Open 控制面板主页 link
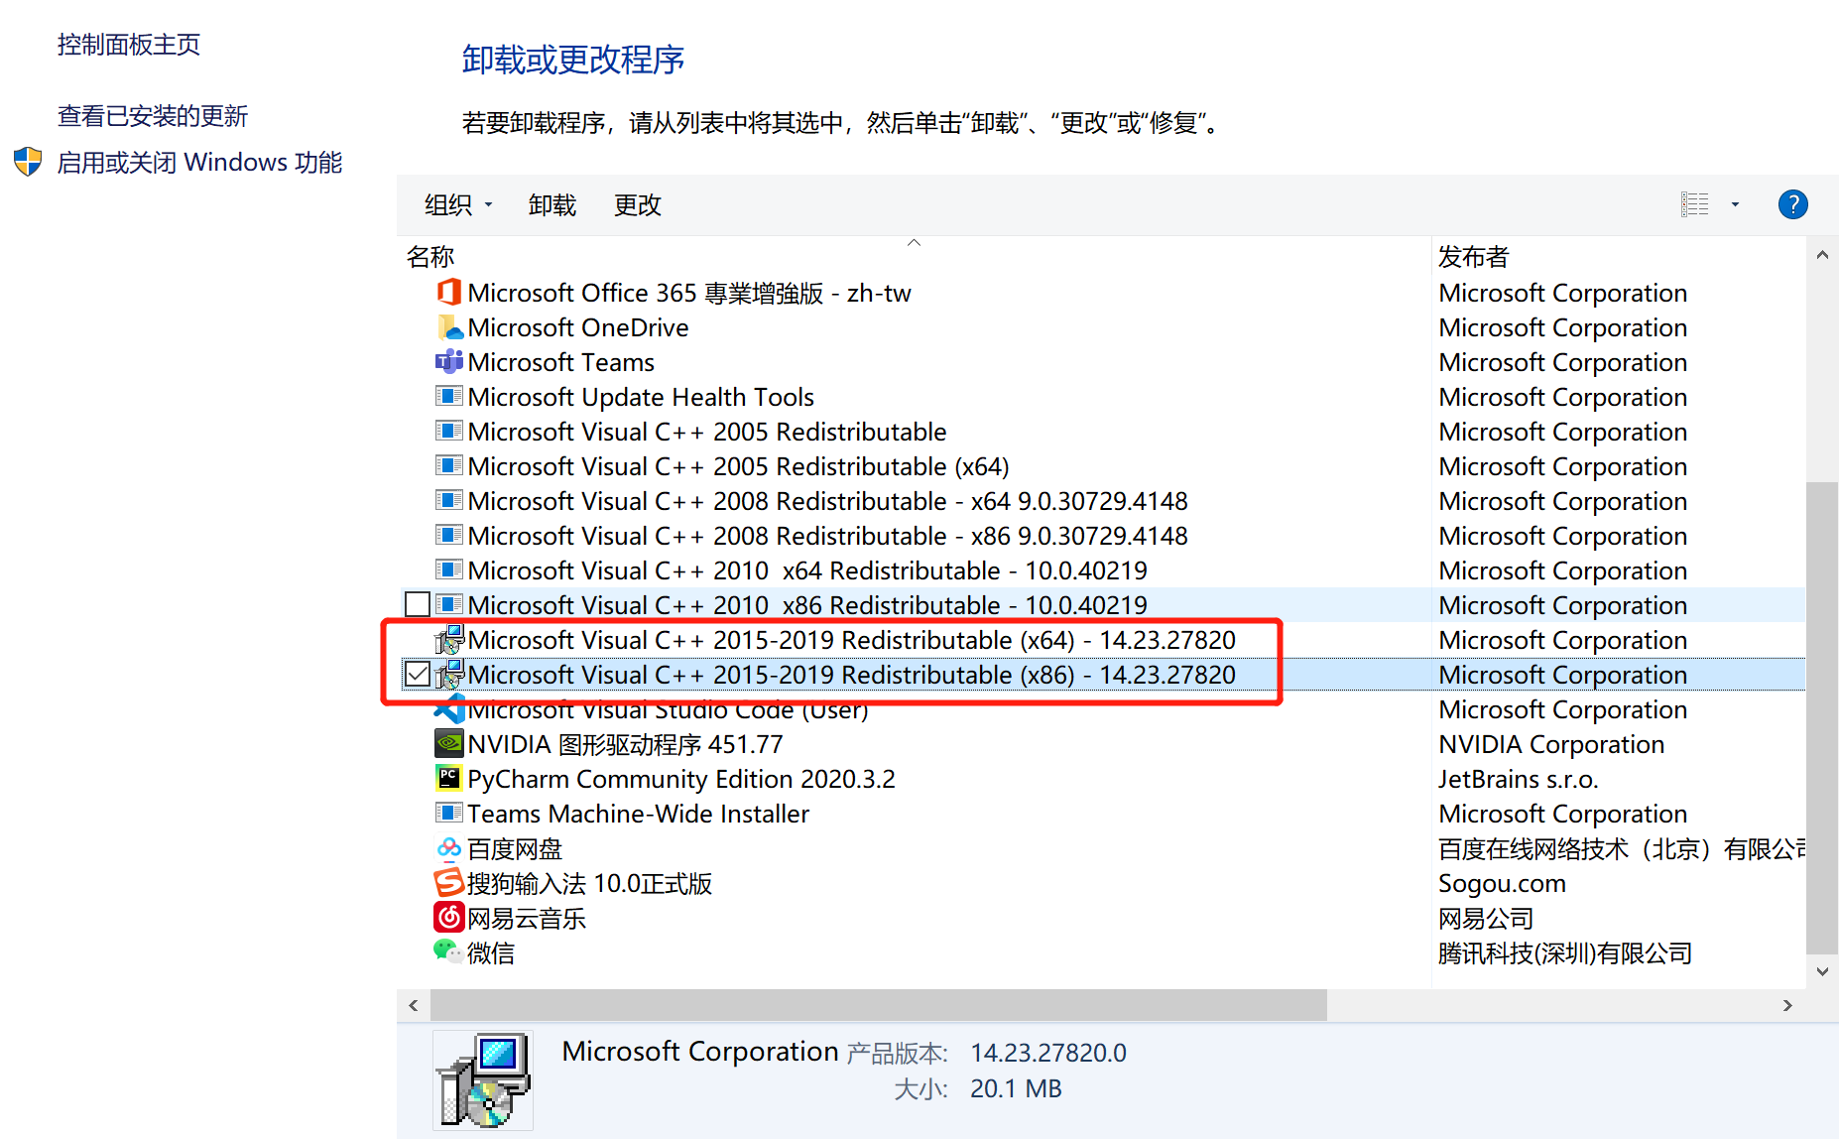Image resolution: width=1839 pixels, height=1139 pixels. tap(129, 45)
